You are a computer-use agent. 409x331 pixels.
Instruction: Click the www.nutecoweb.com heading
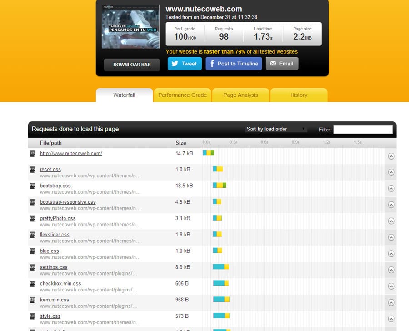pos(204,9)
